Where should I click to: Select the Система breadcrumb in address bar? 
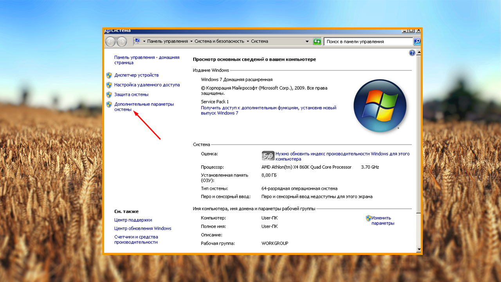pyautogui.click(x=260, y=42)
